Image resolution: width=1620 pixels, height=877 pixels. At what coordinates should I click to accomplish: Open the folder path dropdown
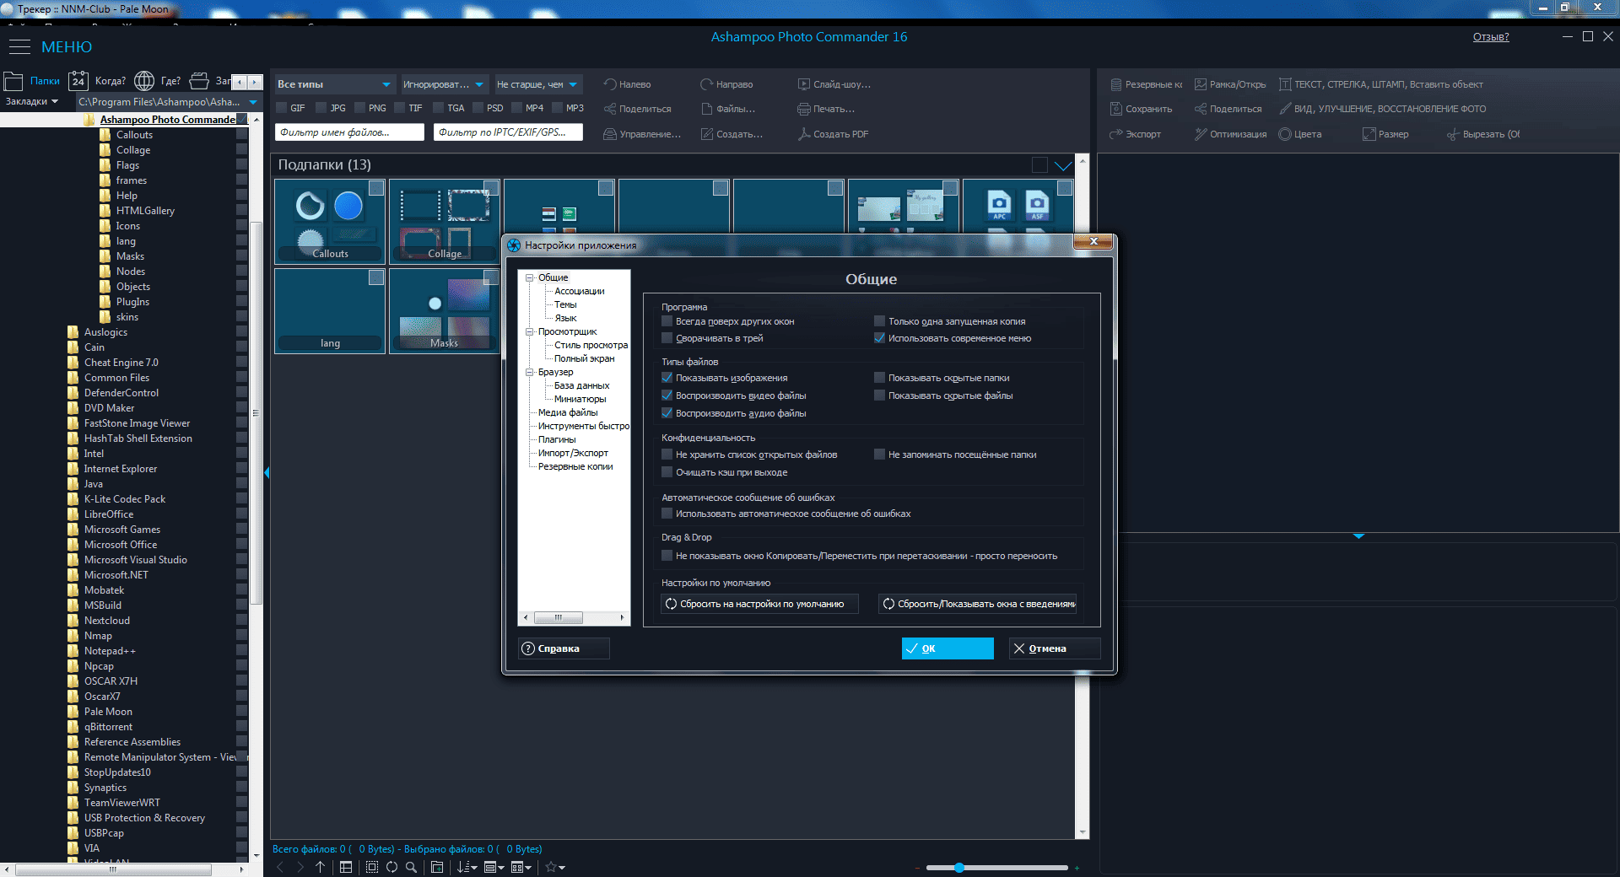tap(253, 102)
